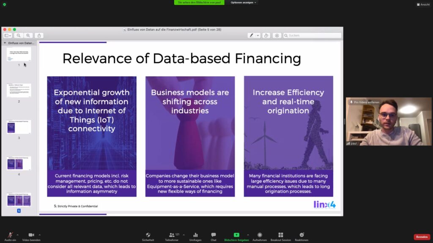Remove pinned video via Pin-Videos entfernen
433x243 pixels.
[x=365, y=102]
